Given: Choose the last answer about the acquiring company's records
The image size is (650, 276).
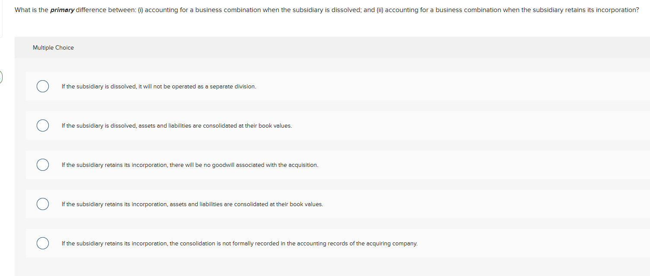Looking at the screenshot, I should click(240, 243).
